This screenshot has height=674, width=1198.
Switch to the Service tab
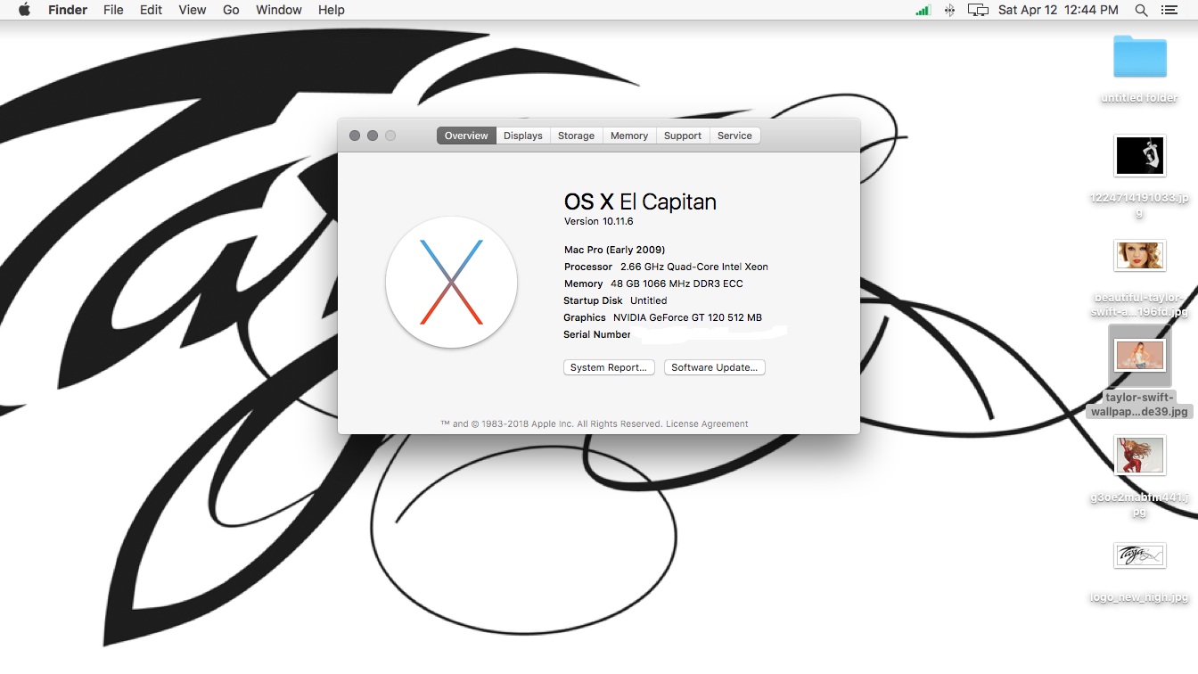pyautogui.click(x=734, y=136)
